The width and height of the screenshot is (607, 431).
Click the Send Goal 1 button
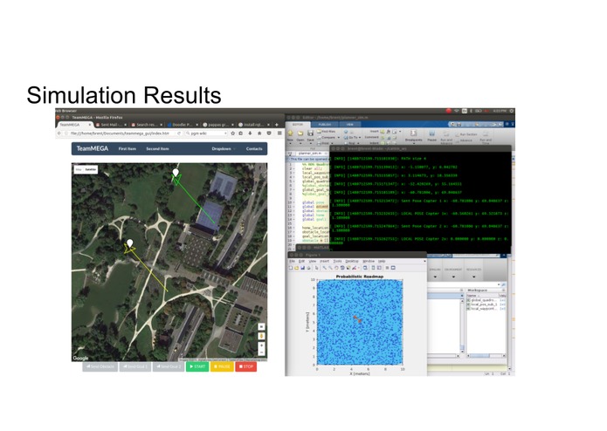click(x=135, y=366)
